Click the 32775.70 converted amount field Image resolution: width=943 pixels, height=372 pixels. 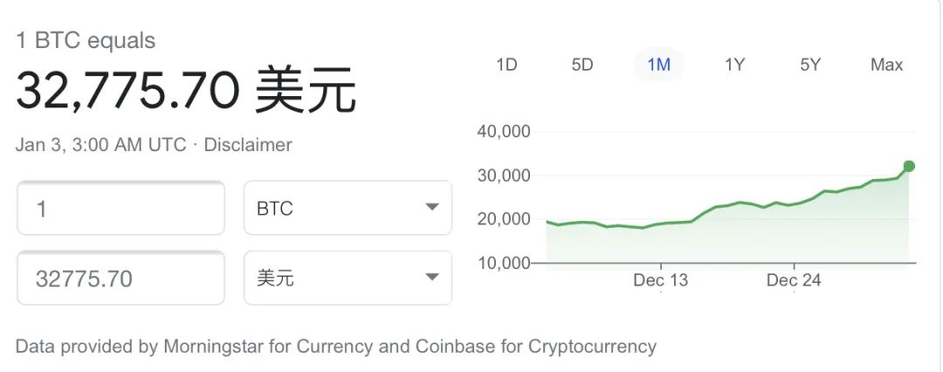[x=120, y=279]
